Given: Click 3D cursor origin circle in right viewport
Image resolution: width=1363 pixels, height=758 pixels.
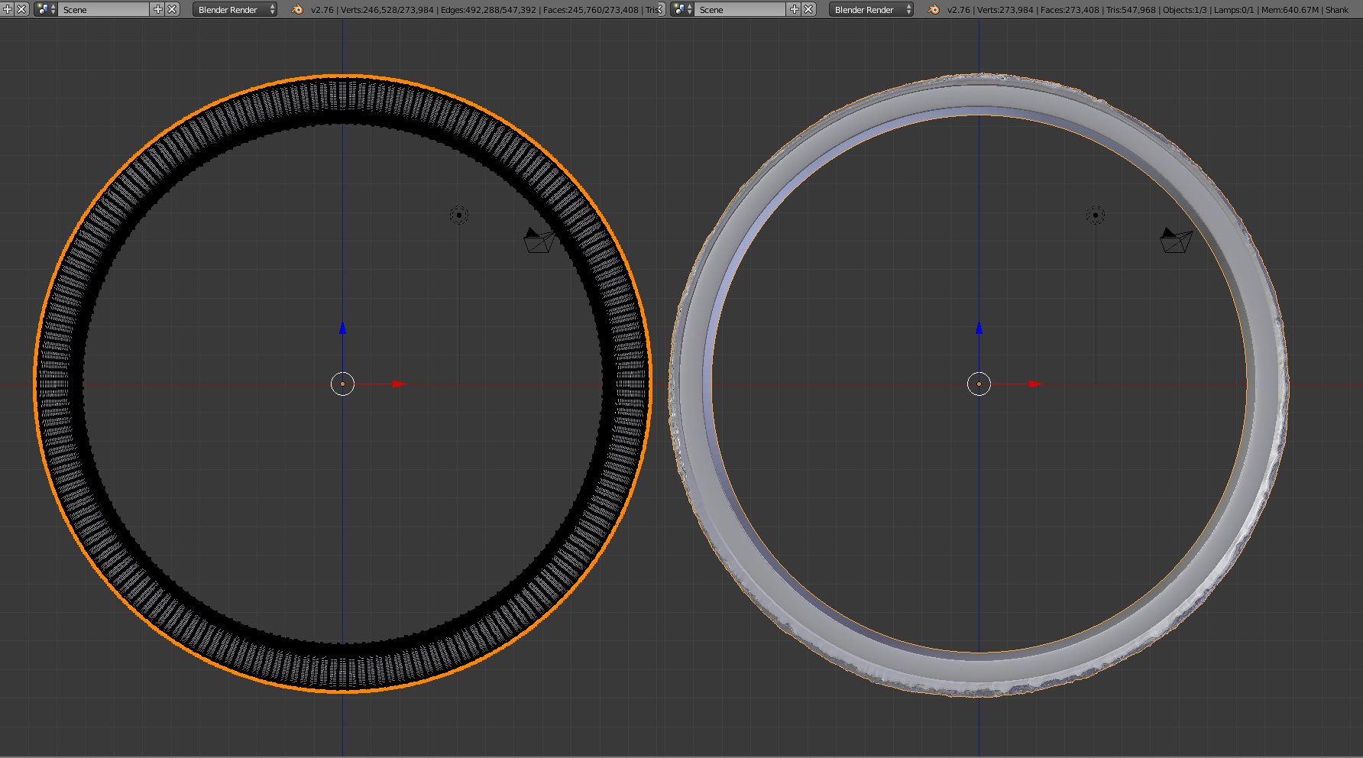Looking at the screenshot, I should click(x=979, y=384).
